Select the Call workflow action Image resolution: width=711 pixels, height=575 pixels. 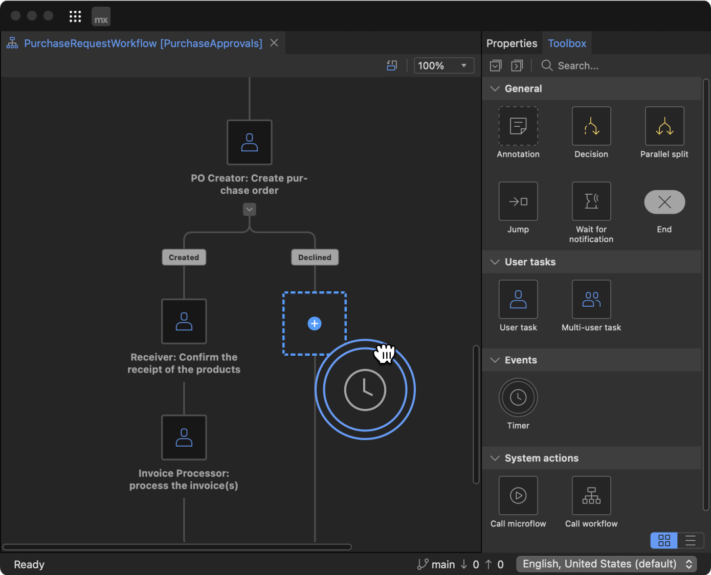[591, 495]
